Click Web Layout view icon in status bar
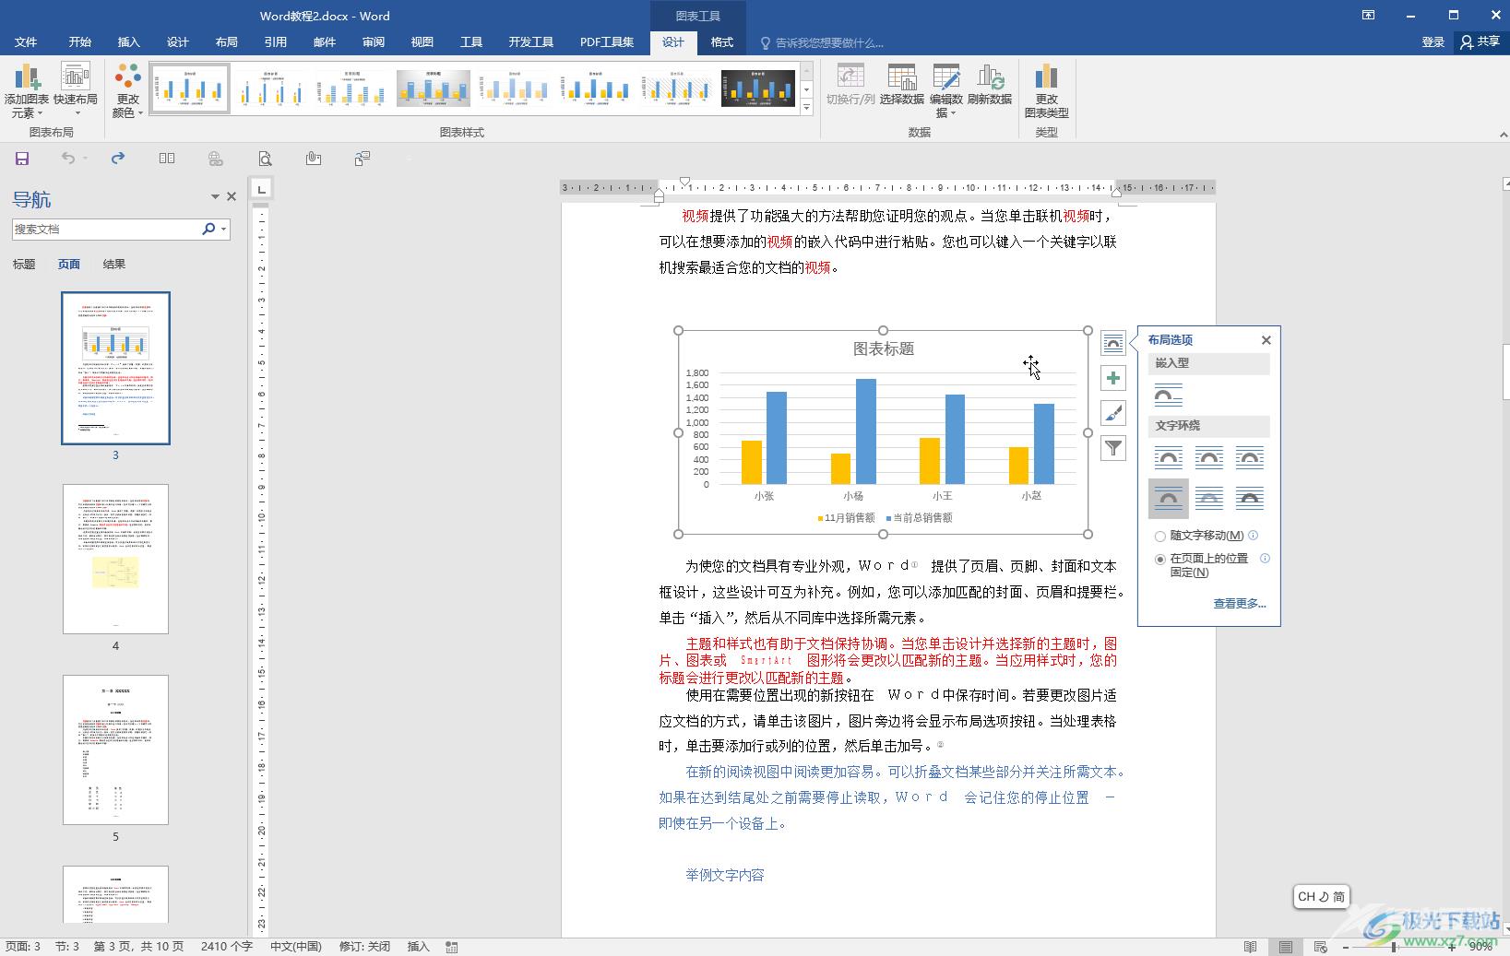Image resolution: width=1510 pixels, height=956 pixels. point(1320,947)
